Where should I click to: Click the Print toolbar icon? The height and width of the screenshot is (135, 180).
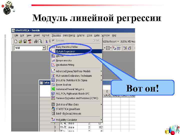(36, 41)
